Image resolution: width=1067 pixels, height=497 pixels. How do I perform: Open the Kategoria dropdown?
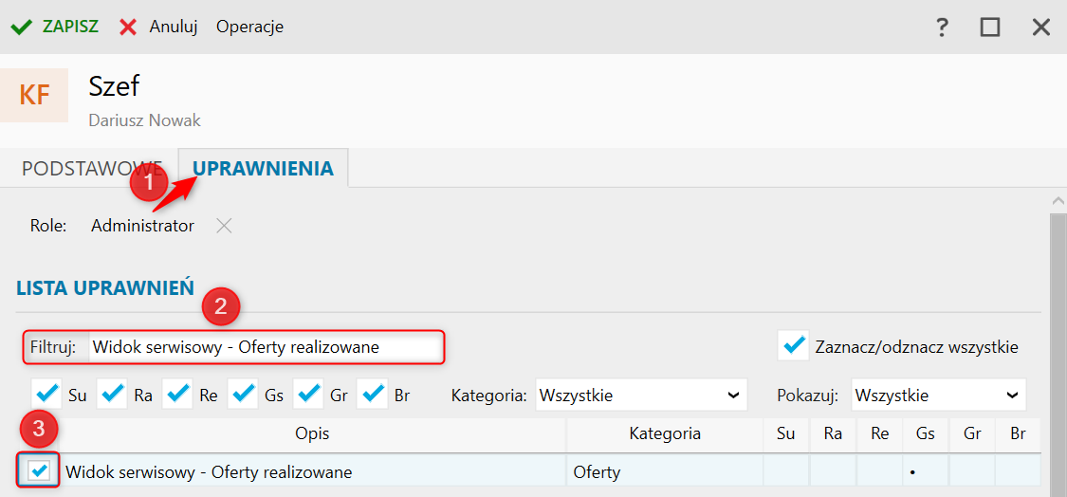point(641,395)
